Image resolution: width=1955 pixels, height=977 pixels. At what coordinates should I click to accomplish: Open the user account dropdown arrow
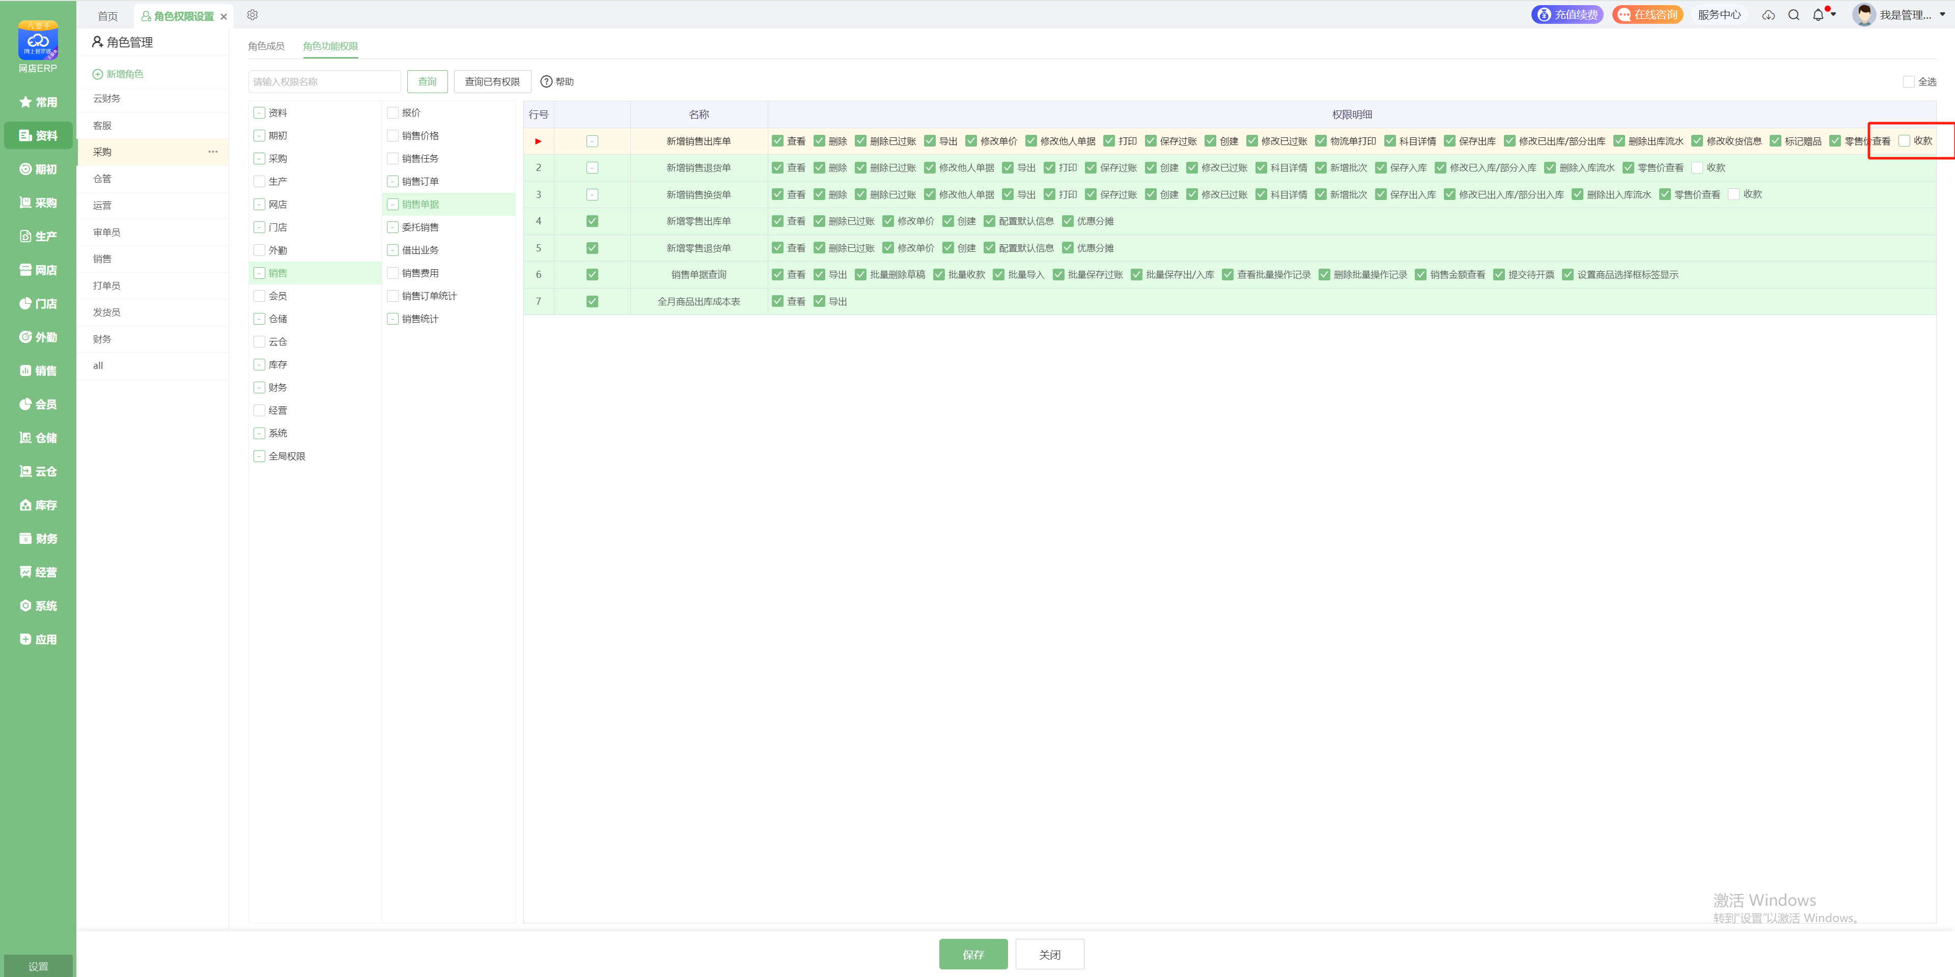point(1943,14)
